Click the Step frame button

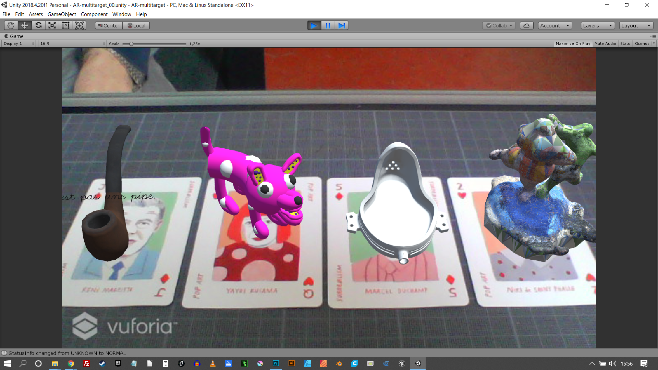341,25
